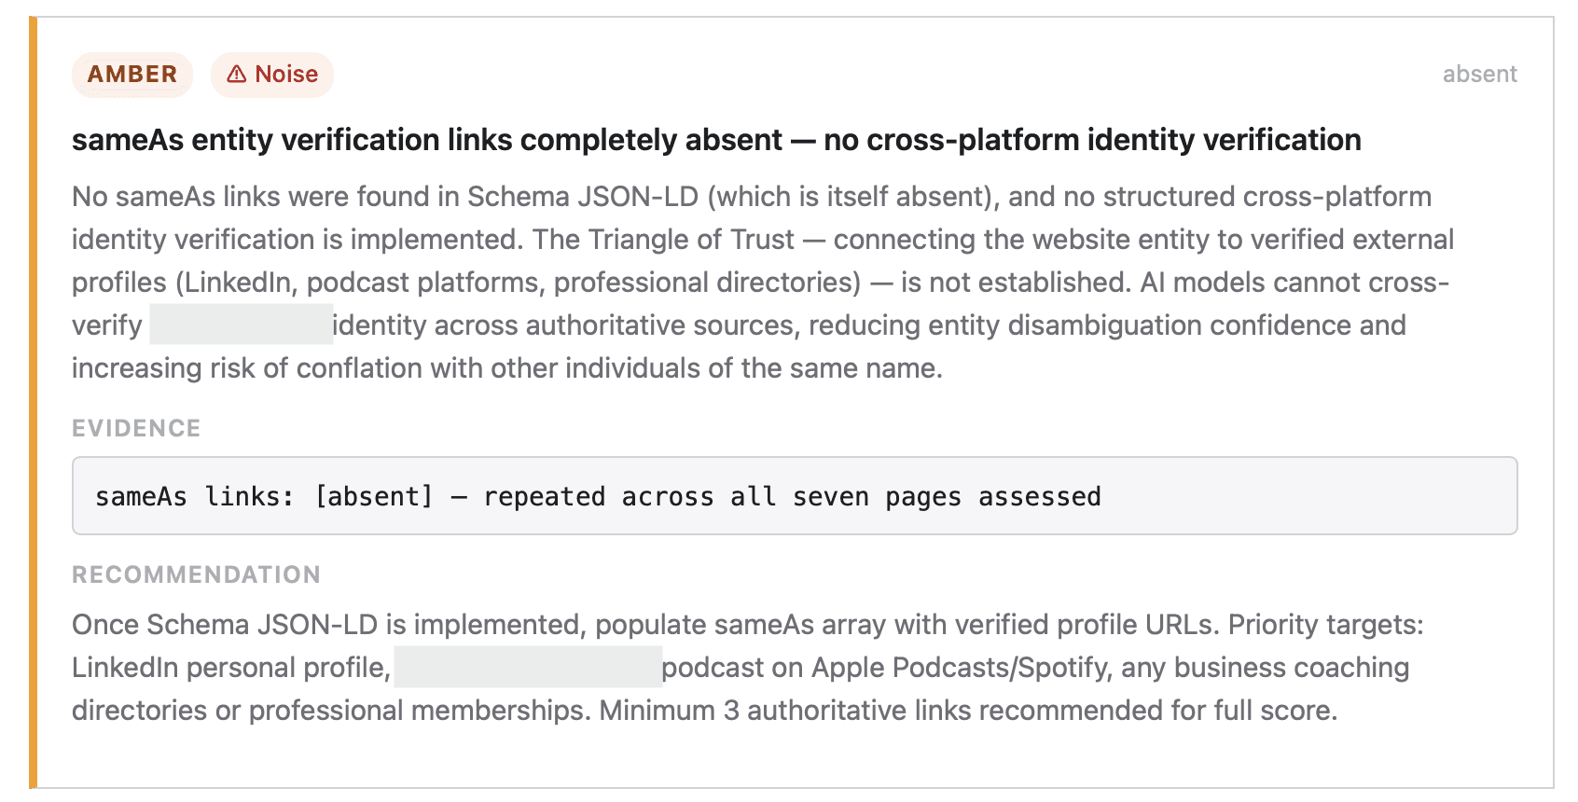
Task: Click the Noise warning badge
Action: 272,75
